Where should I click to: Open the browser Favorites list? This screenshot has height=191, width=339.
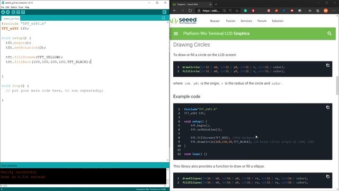(310, 11)
